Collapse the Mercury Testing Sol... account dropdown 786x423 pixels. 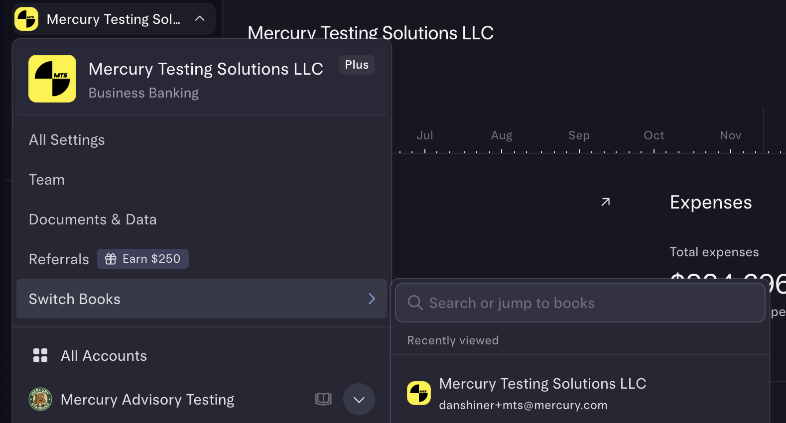point(200,19)
